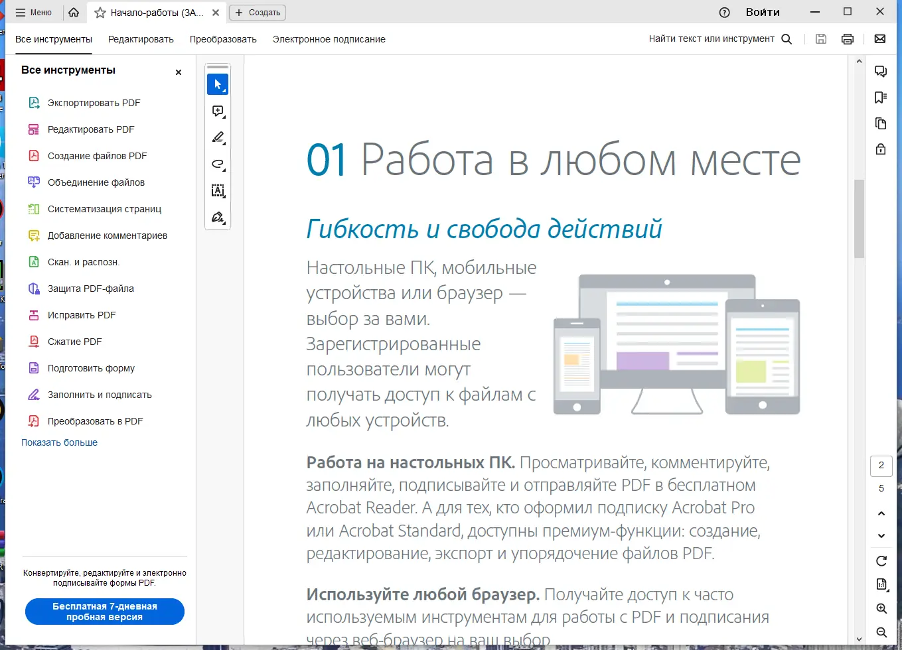Go to the next page with the down chevron
This screenshot has height=650, width=902.
(881, 536)
